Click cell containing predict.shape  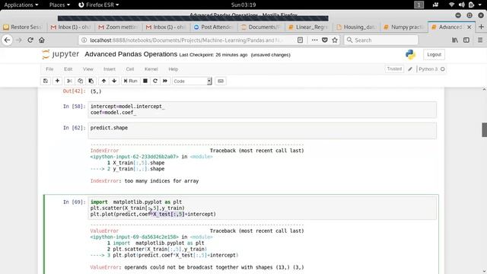[x=262, y=130]
